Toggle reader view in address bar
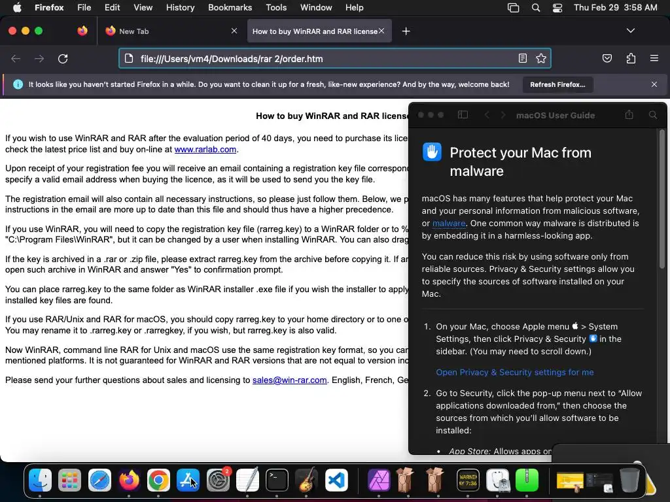670x502 pixels. [x=523, y=58]
